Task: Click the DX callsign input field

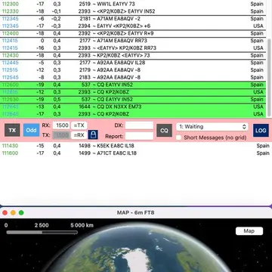Action: click(x=139, y=125)
